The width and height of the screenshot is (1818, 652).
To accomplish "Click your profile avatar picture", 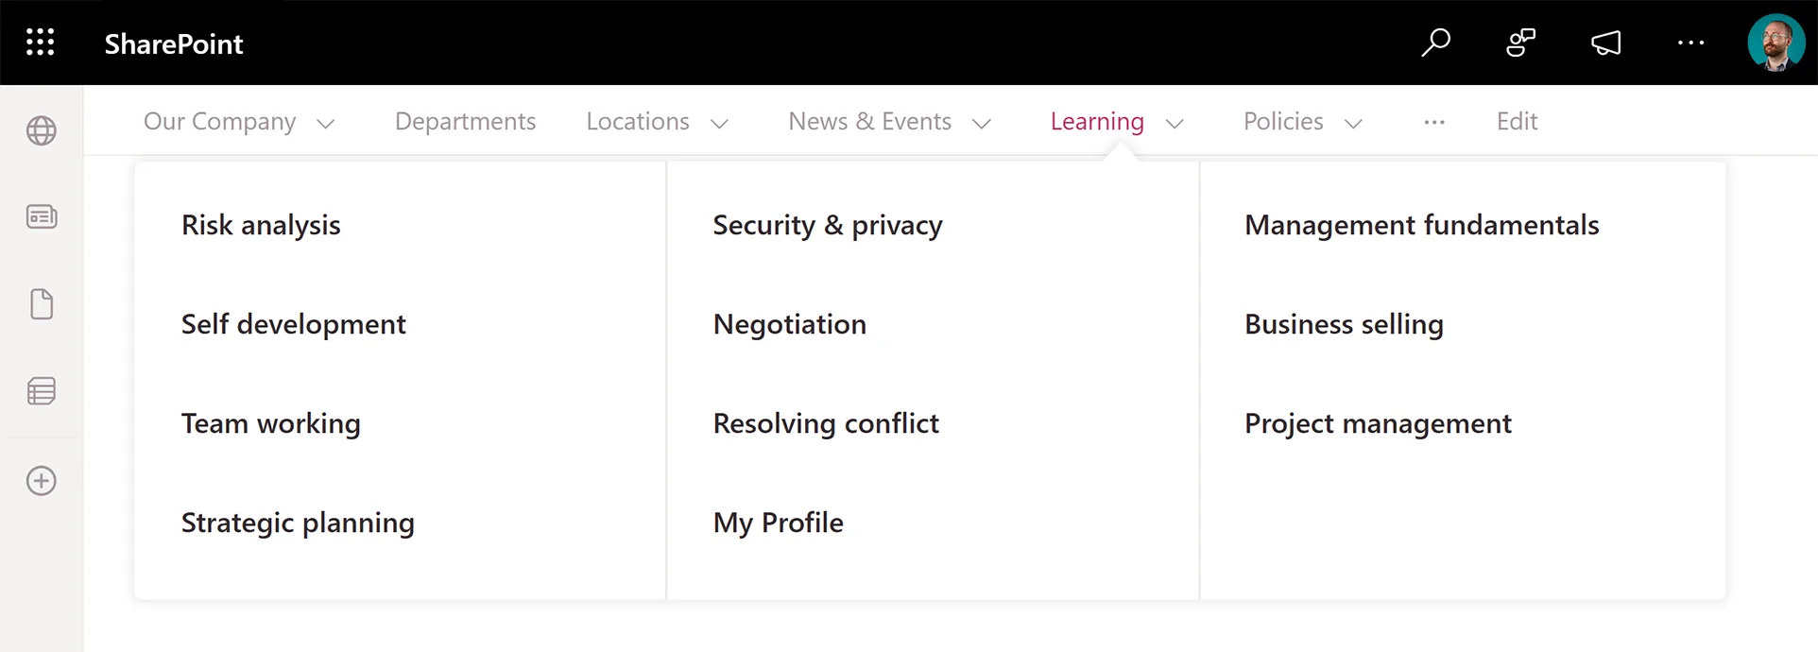I will click(x=1776, y=43).
